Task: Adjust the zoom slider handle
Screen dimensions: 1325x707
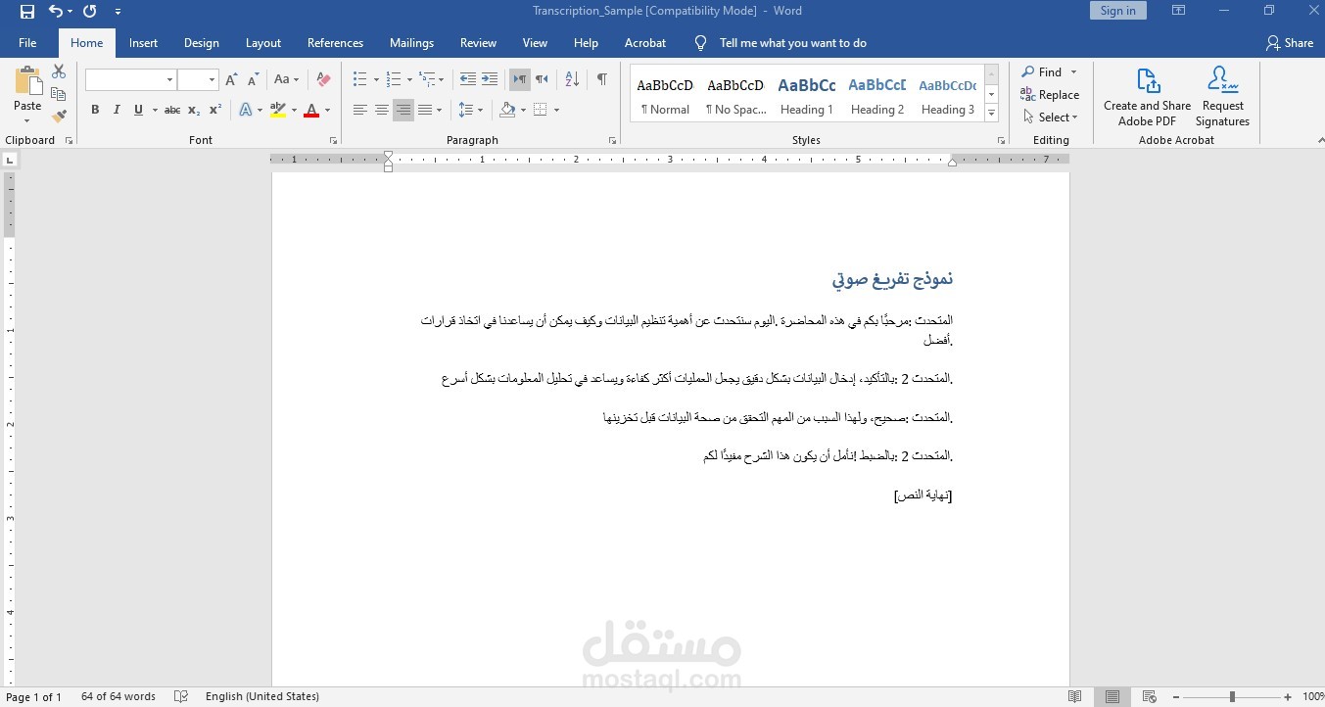Action: click(x=1232, y=696)
